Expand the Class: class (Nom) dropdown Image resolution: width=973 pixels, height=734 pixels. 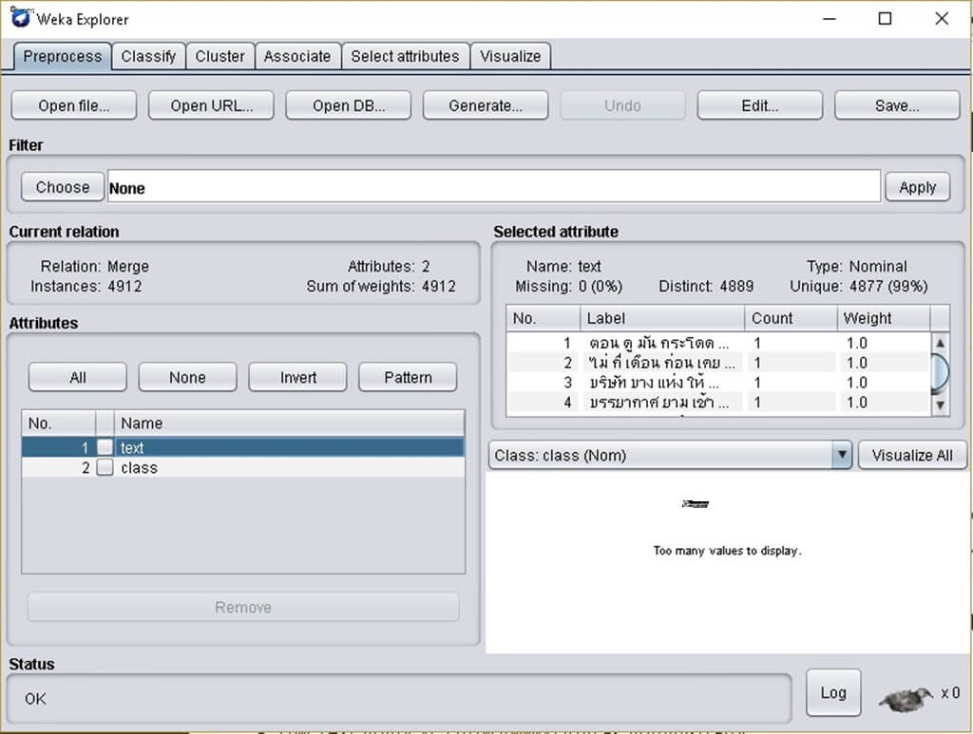(841, 455)
